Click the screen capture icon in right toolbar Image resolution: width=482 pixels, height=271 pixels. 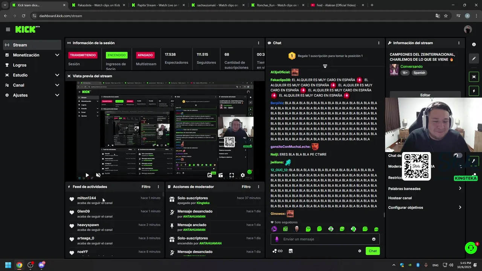[x=474, y=77]
